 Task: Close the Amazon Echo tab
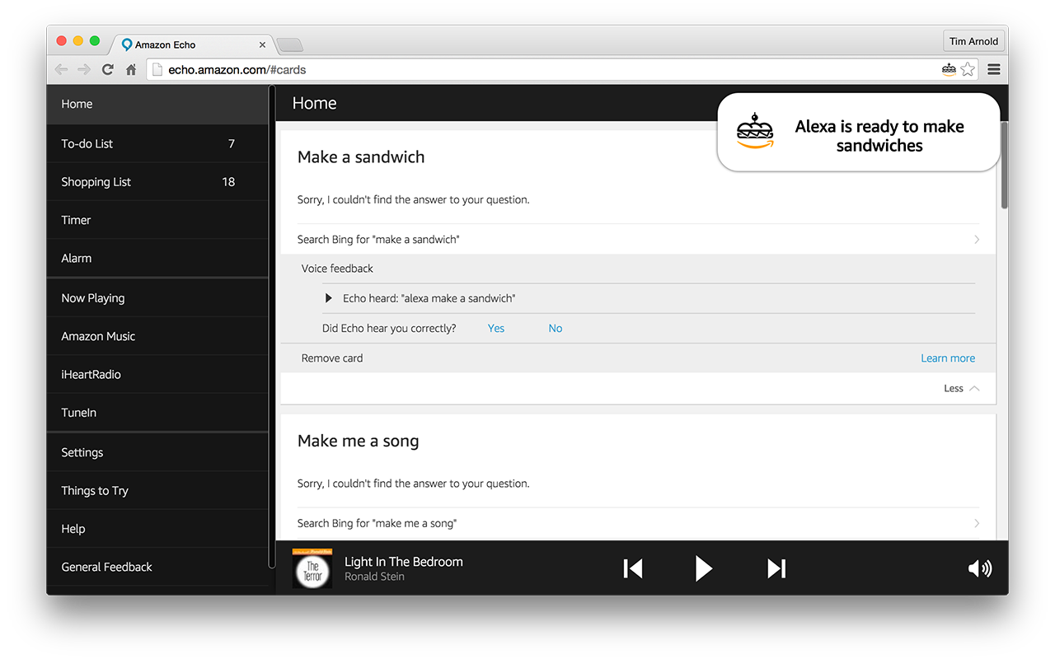point(263,44)
